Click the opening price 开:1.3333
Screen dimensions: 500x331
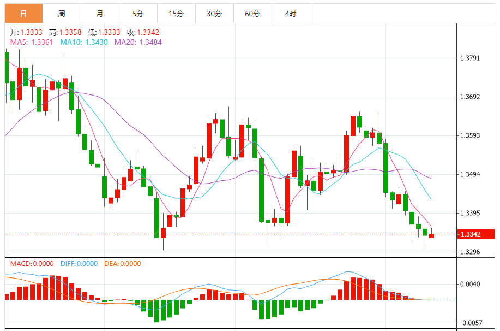(x=26, y=32)
